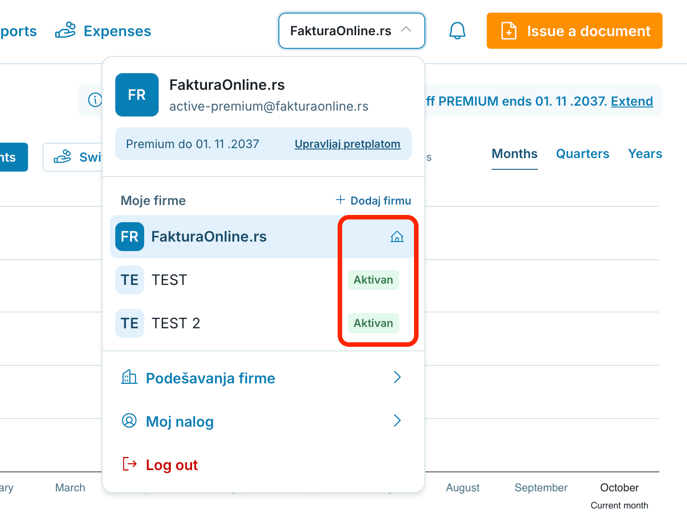
Task: Click the Premium do 01. 11 .2037 text
Action: pyautogui.click(x=193, y=144)
